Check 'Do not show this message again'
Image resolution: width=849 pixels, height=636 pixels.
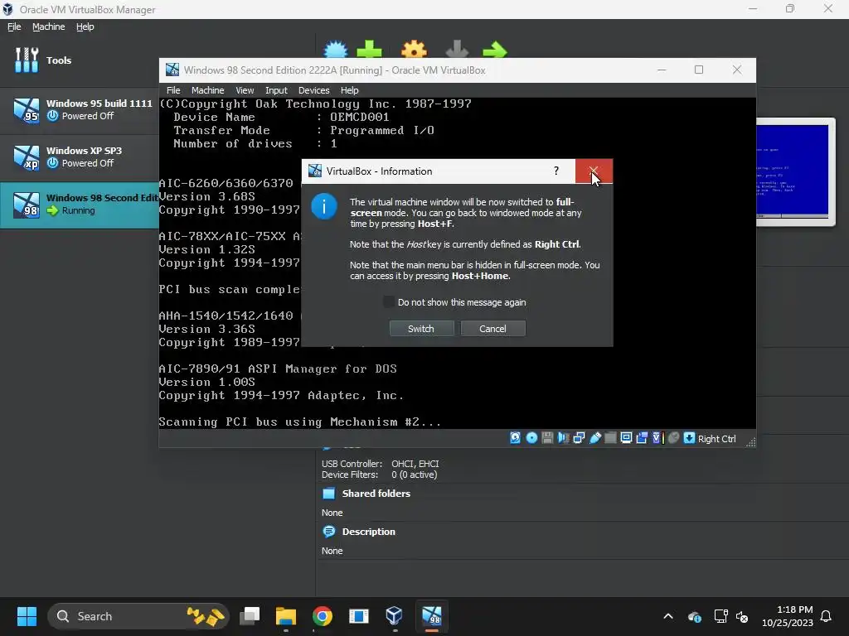pos(388,302)
